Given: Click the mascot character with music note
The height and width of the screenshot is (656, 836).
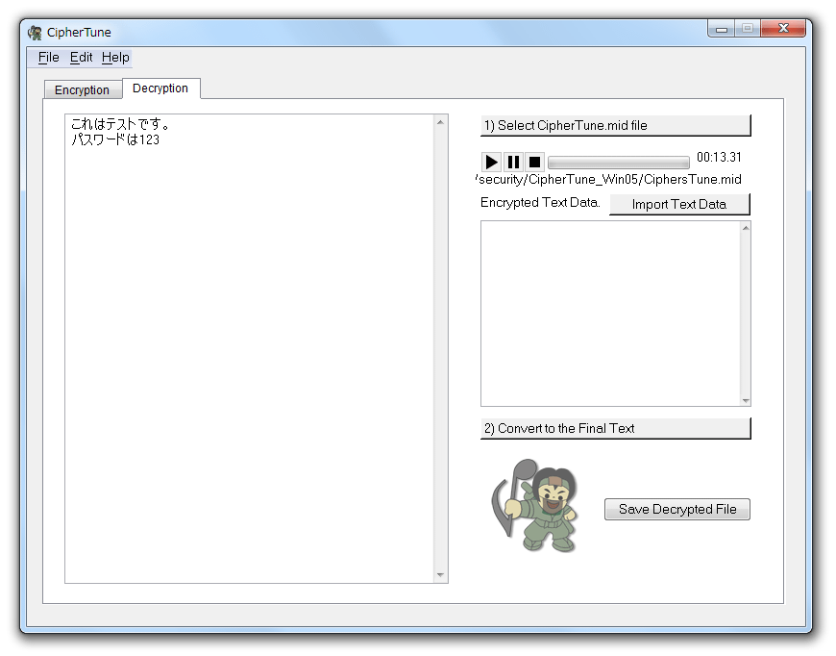Looking at the screenshot, I should [535, 505].
